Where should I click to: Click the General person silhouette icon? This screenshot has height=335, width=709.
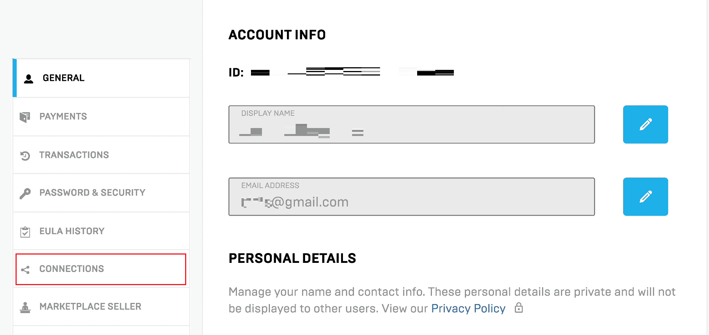coord(28,79)
